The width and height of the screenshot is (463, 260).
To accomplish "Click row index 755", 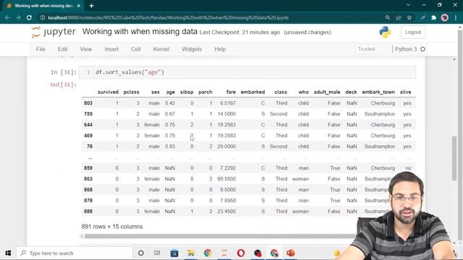I will click(x=88, y=114).
